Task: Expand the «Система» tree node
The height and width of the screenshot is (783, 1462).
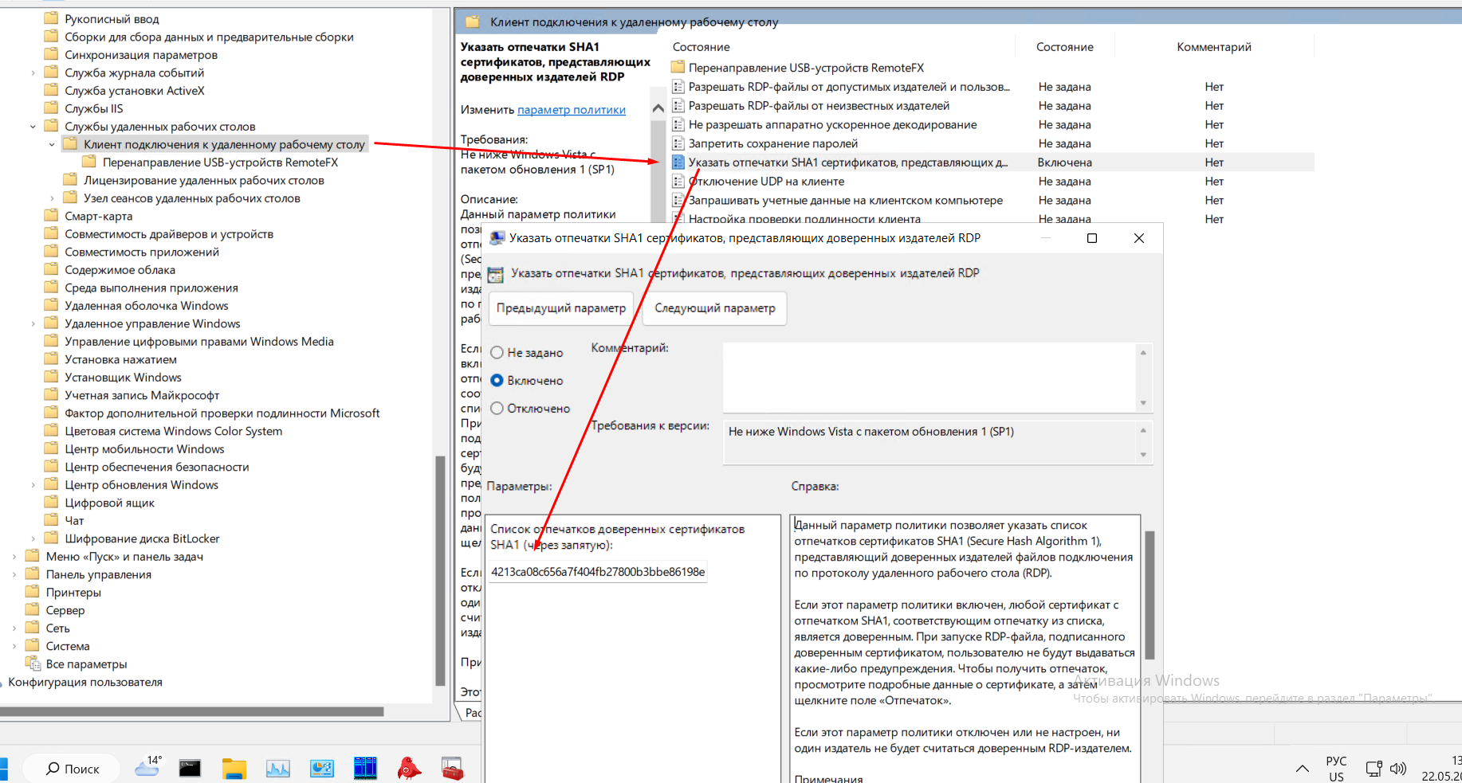Action: 14,647
